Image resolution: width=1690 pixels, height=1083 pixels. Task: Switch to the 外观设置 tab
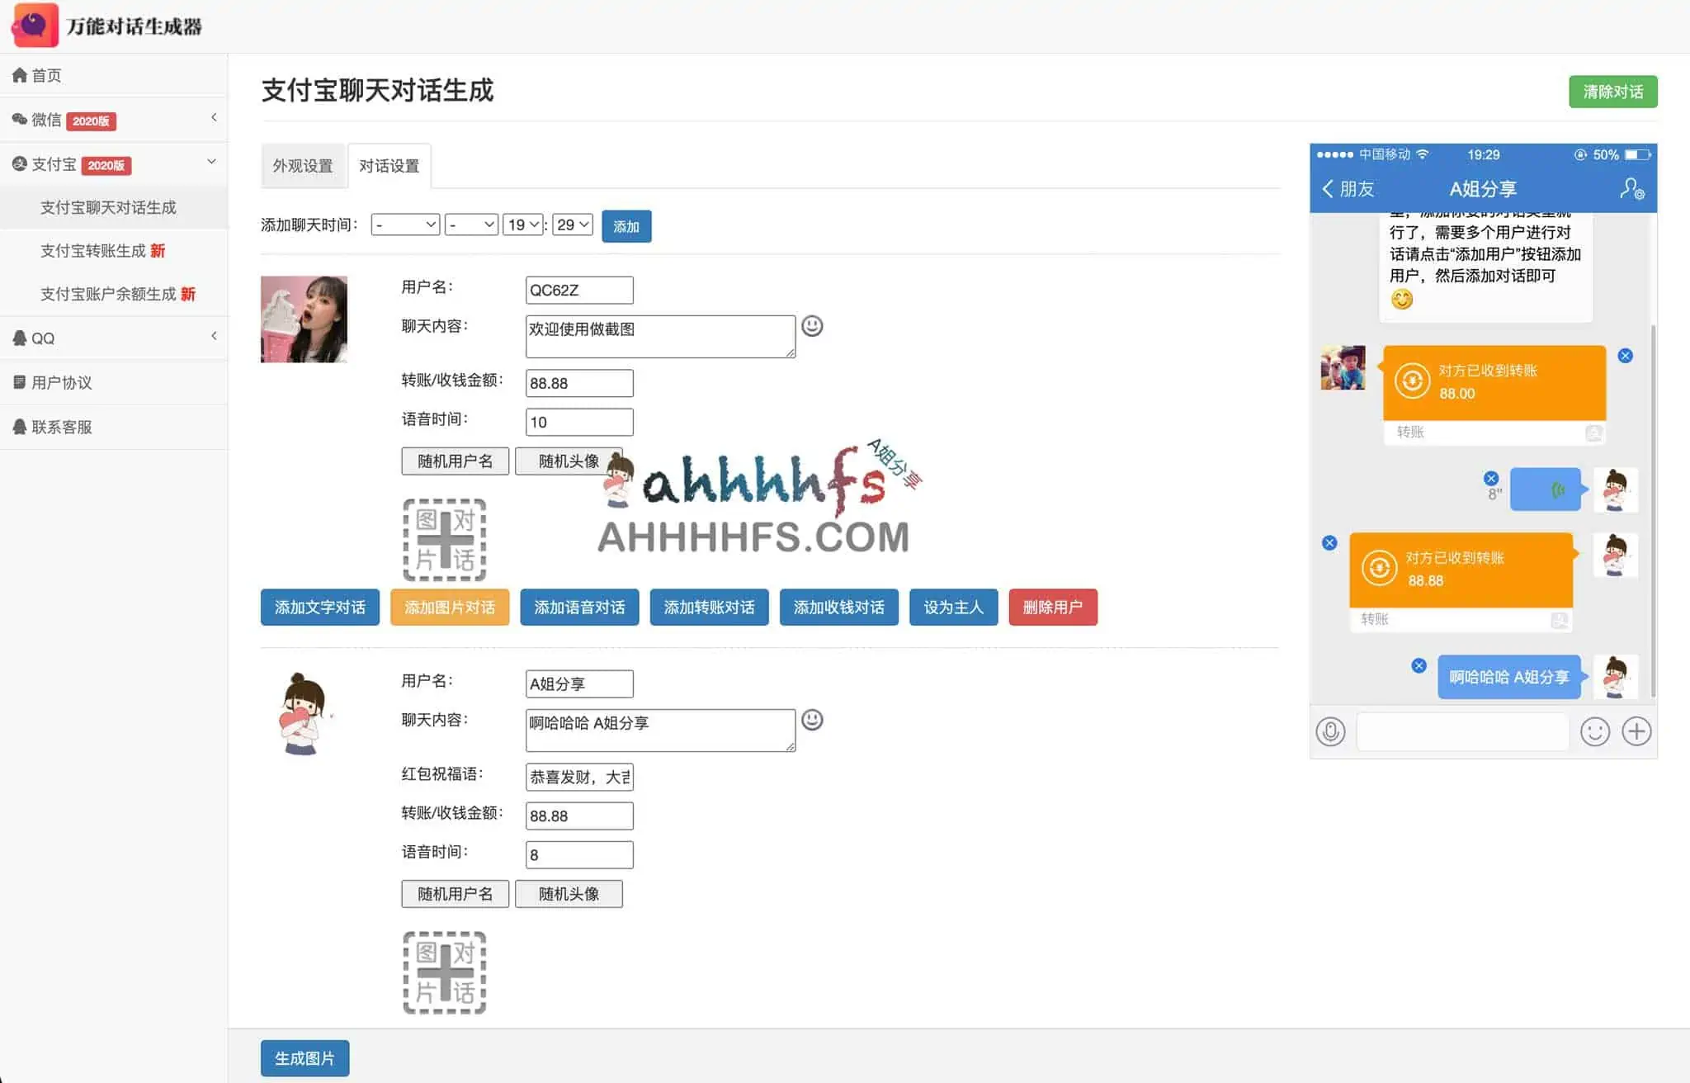pyautogui.click(x=303, y=166)
